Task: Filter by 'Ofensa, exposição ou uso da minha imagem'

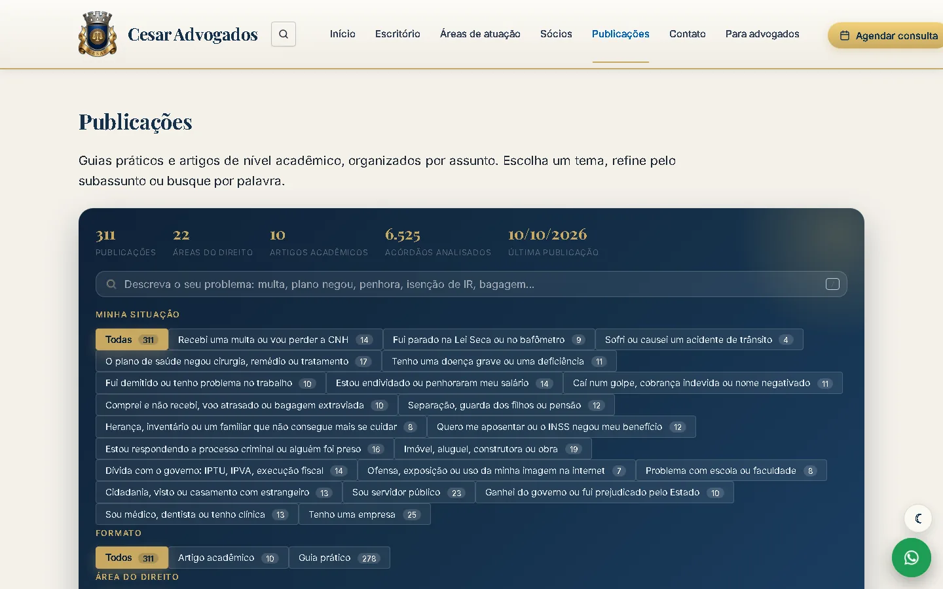Action: (496, 471)
